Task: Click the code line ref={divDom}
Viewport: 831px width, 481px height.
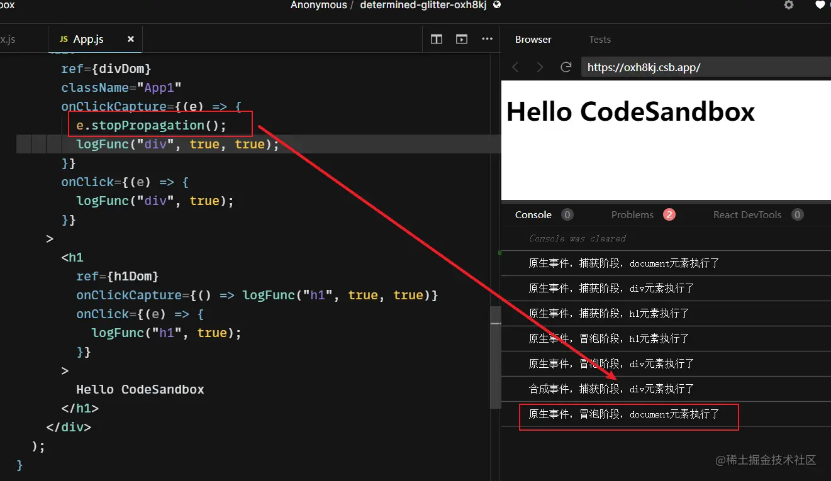Action: pos(106,69)
